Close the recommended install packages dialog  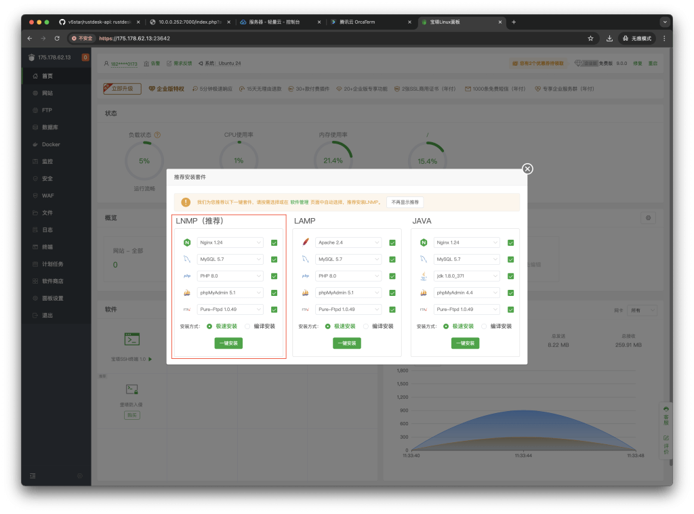527,169
